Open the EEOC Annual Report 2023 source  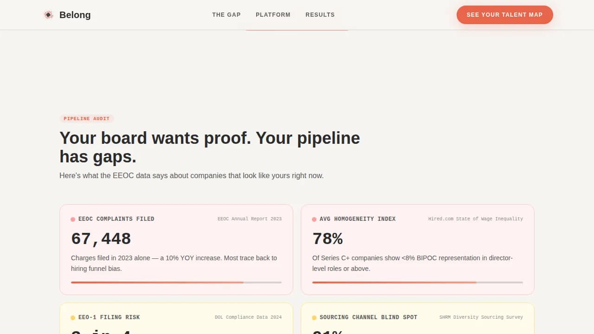(x=250, y=218)
